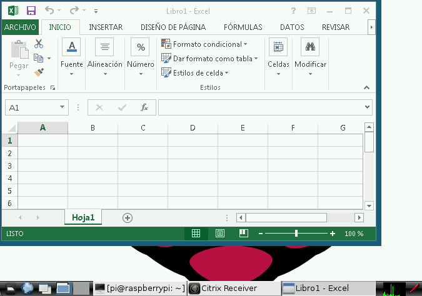Click the Undo arrow icon
Viewport: 422px width, 296px height.
(50, 11)
